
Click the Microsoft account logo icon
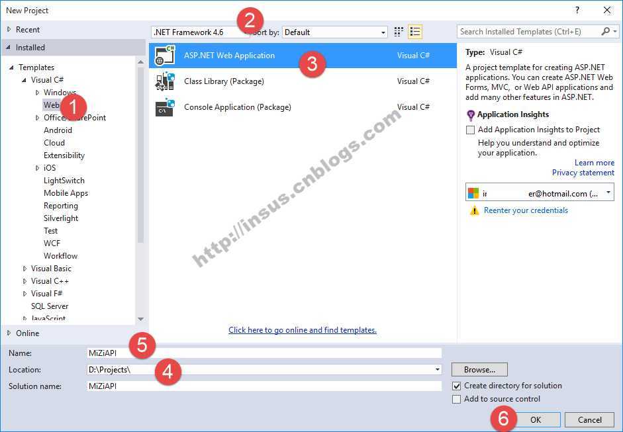tap(473, 193)
